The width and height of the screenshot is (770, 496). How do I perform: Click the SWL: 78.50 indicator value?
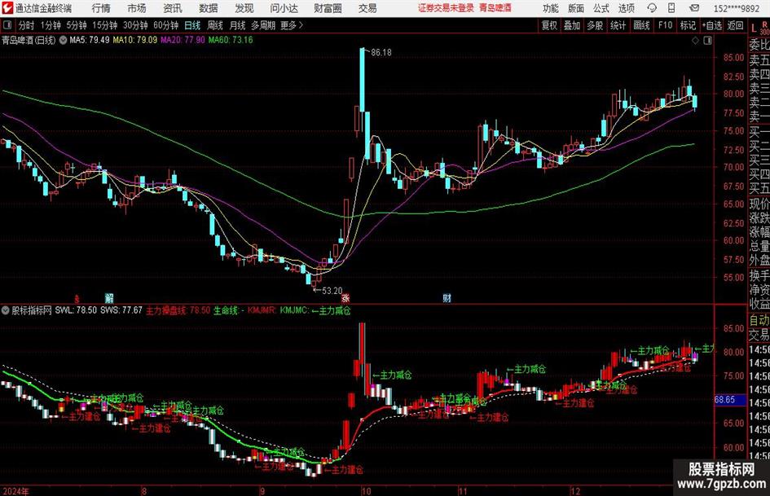pyautogui.click(x=76, y=310)
